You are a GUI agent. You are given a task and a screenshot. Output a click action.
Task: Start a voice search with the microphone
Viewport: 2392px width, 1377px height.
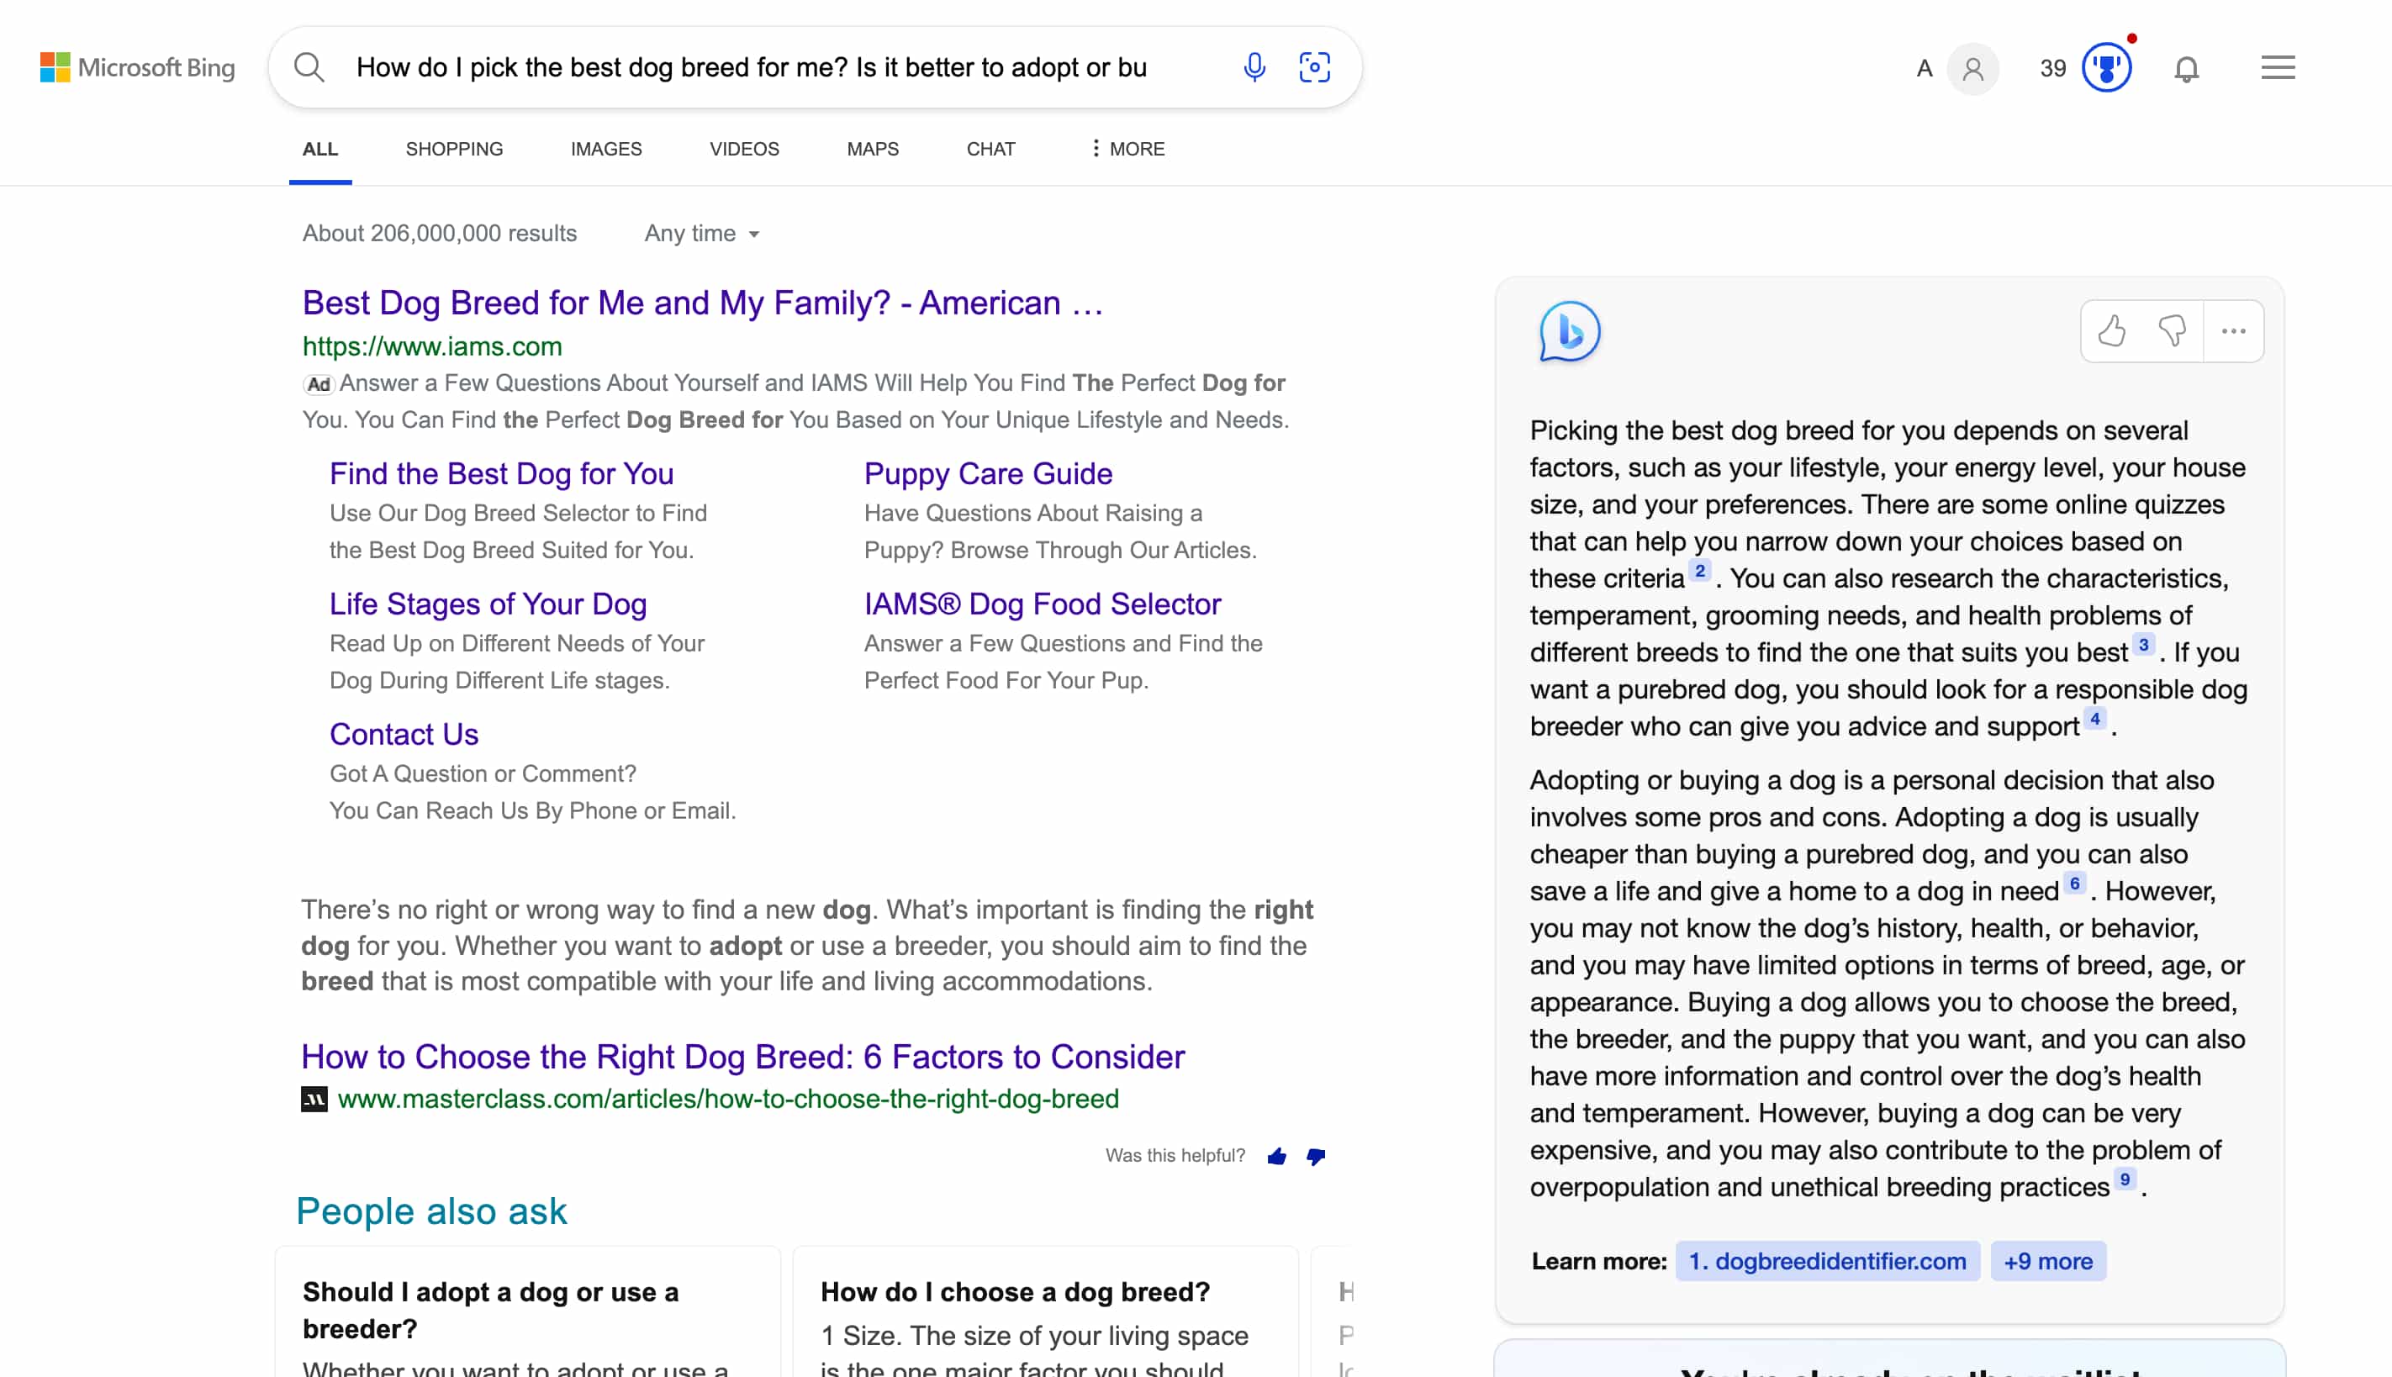coord(1254,67)
